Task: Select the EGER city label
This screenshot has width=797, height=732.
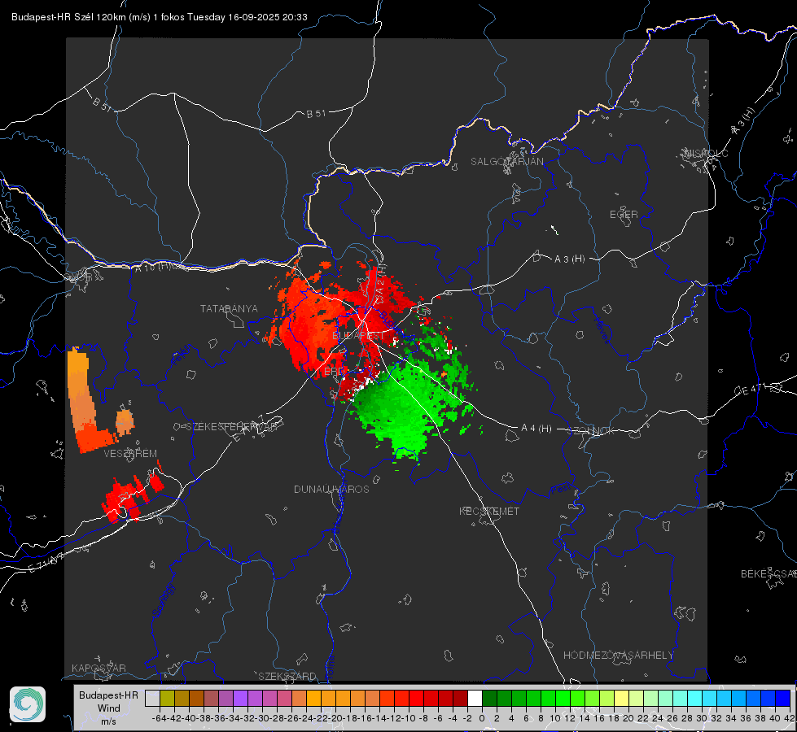Action: click(x=624, y=215)
